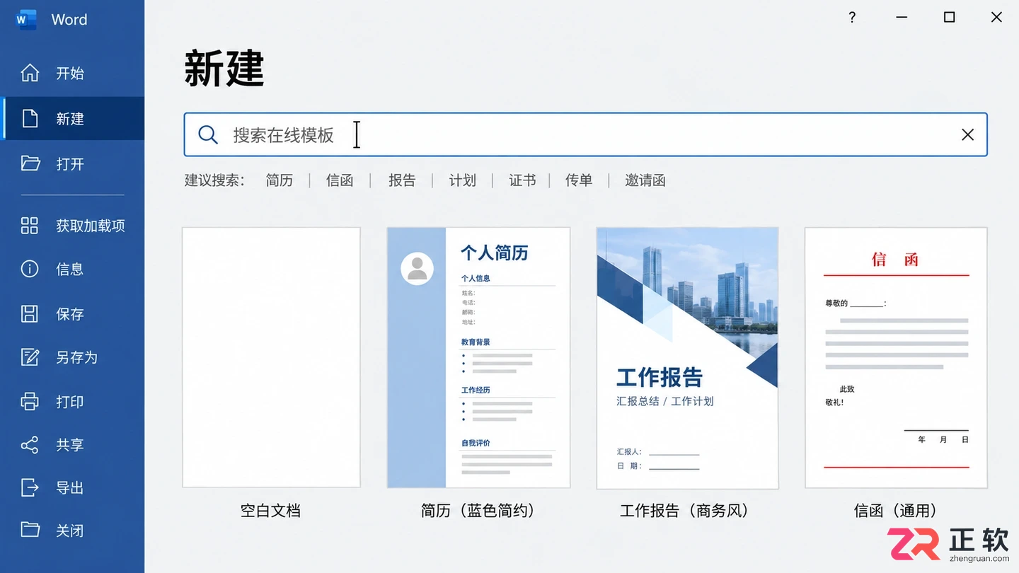Select the 工作报告 template thumbnail

(x=687, y=358)
